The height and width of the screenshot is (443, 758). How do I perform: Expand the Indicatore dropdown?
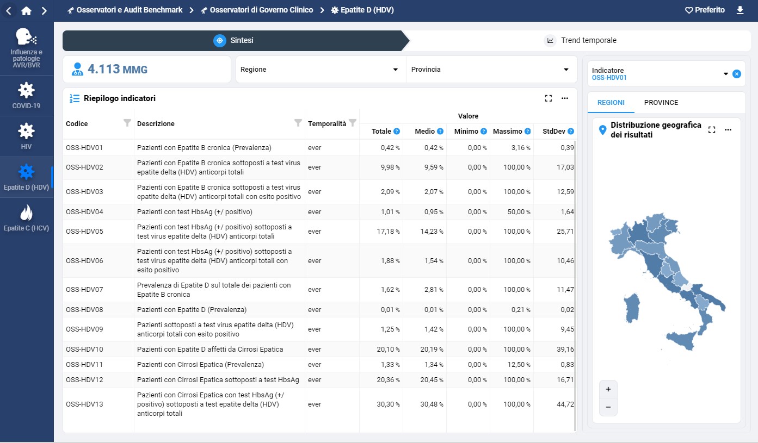tap(725, 74)
